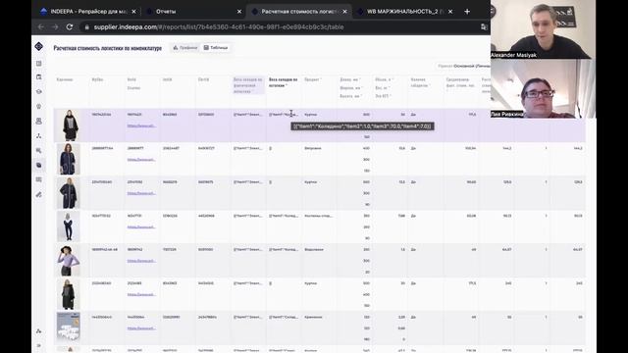Switch to the INDEEPA - Репрайсер browser tab
The image size is (628, 353).
click(87, 12)
